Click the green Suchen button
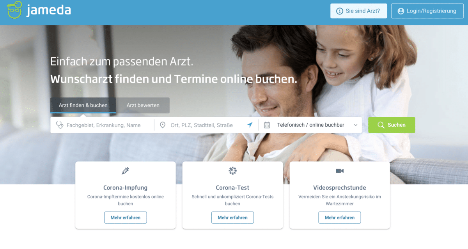The image size is (468, 249). (x=392, y=125)
